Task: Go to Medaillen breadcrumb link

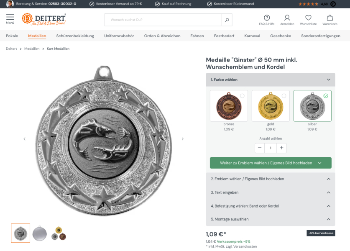Action: click(32, 49)
